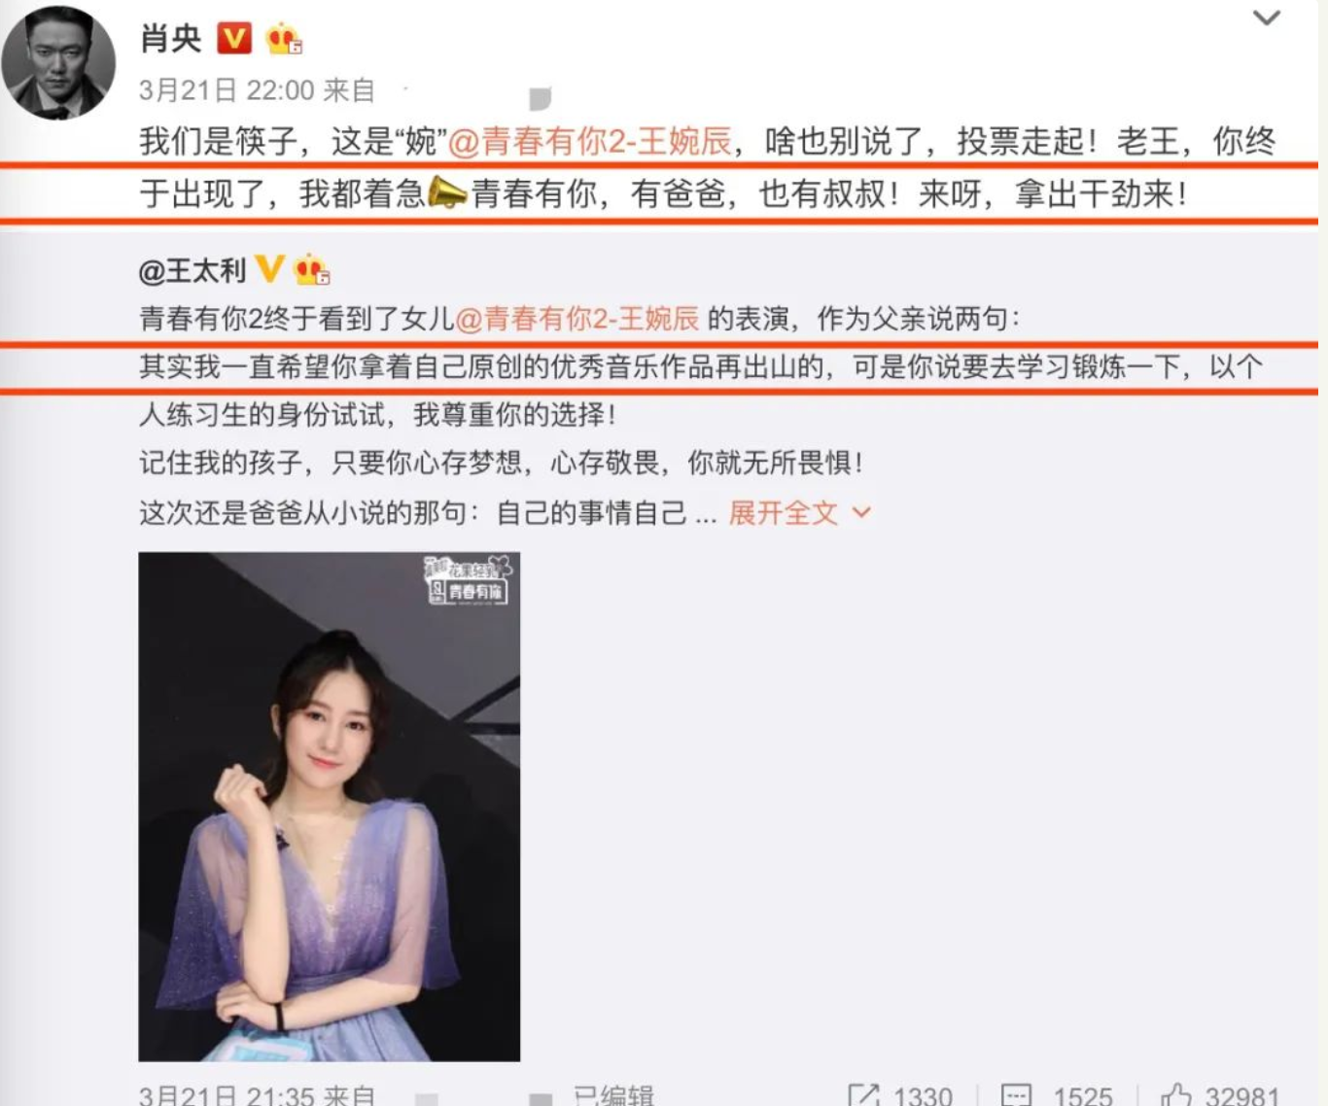Click the crown membership badge beside 肖央
Image resolution: width=1328 pixels, height=1106 pixels.
[x=284, y=39]
